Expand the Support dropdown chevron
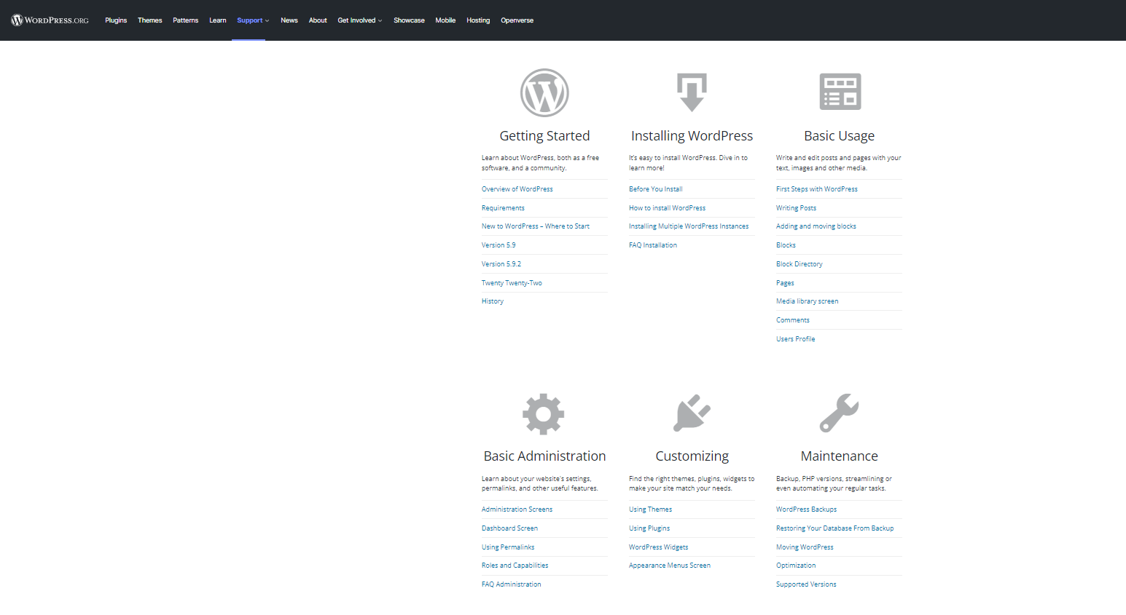Viewport: 1126px width, 615px height. click(267, 20)
